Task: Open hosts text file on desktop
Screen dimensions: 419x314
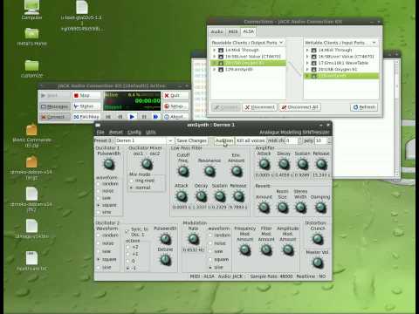Action: point(31,261)
